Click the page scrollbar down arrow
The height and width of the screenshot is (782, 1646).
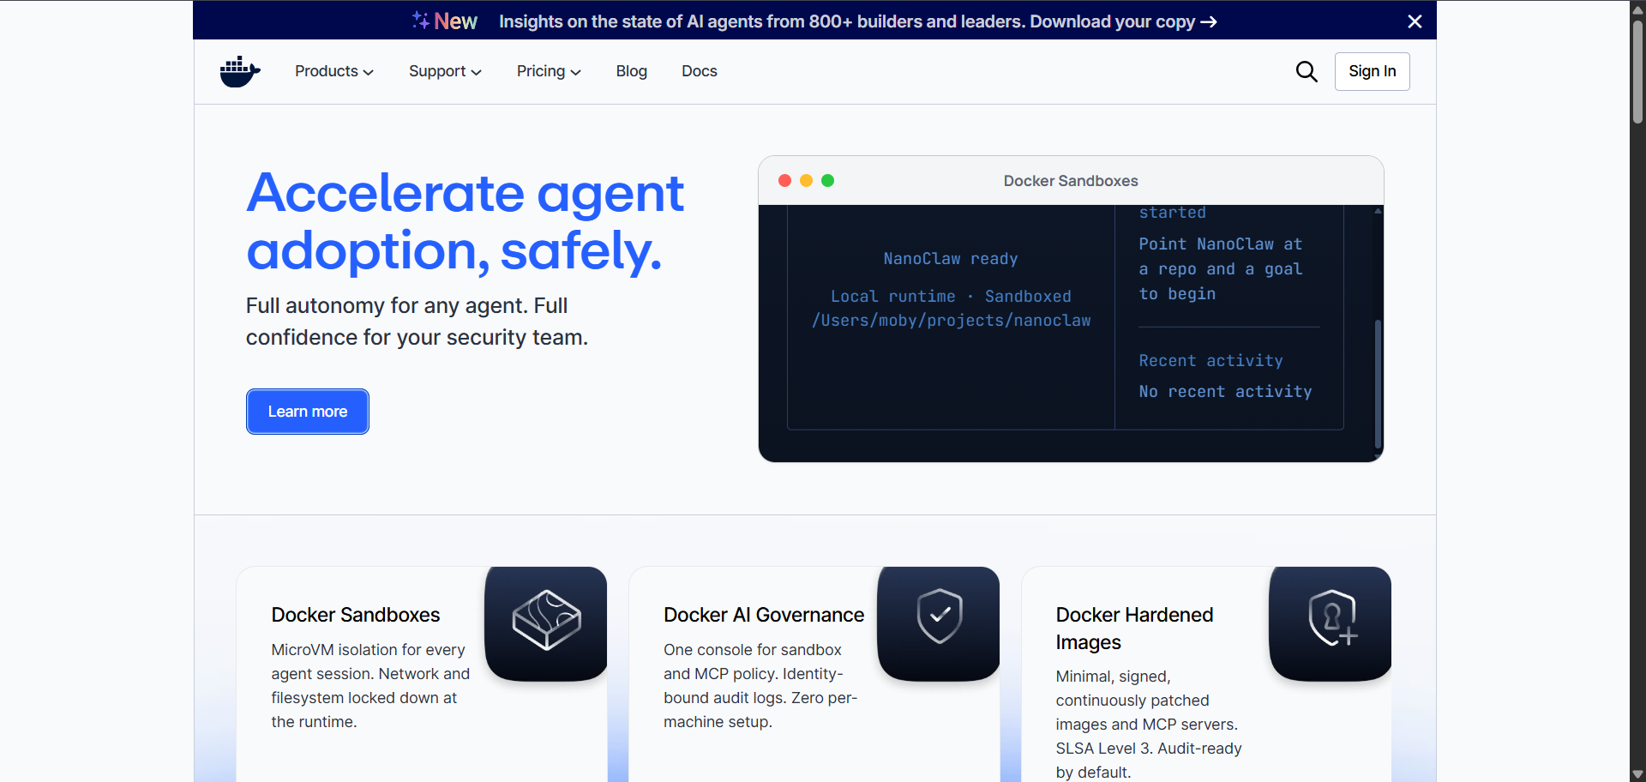(1637, 774)
